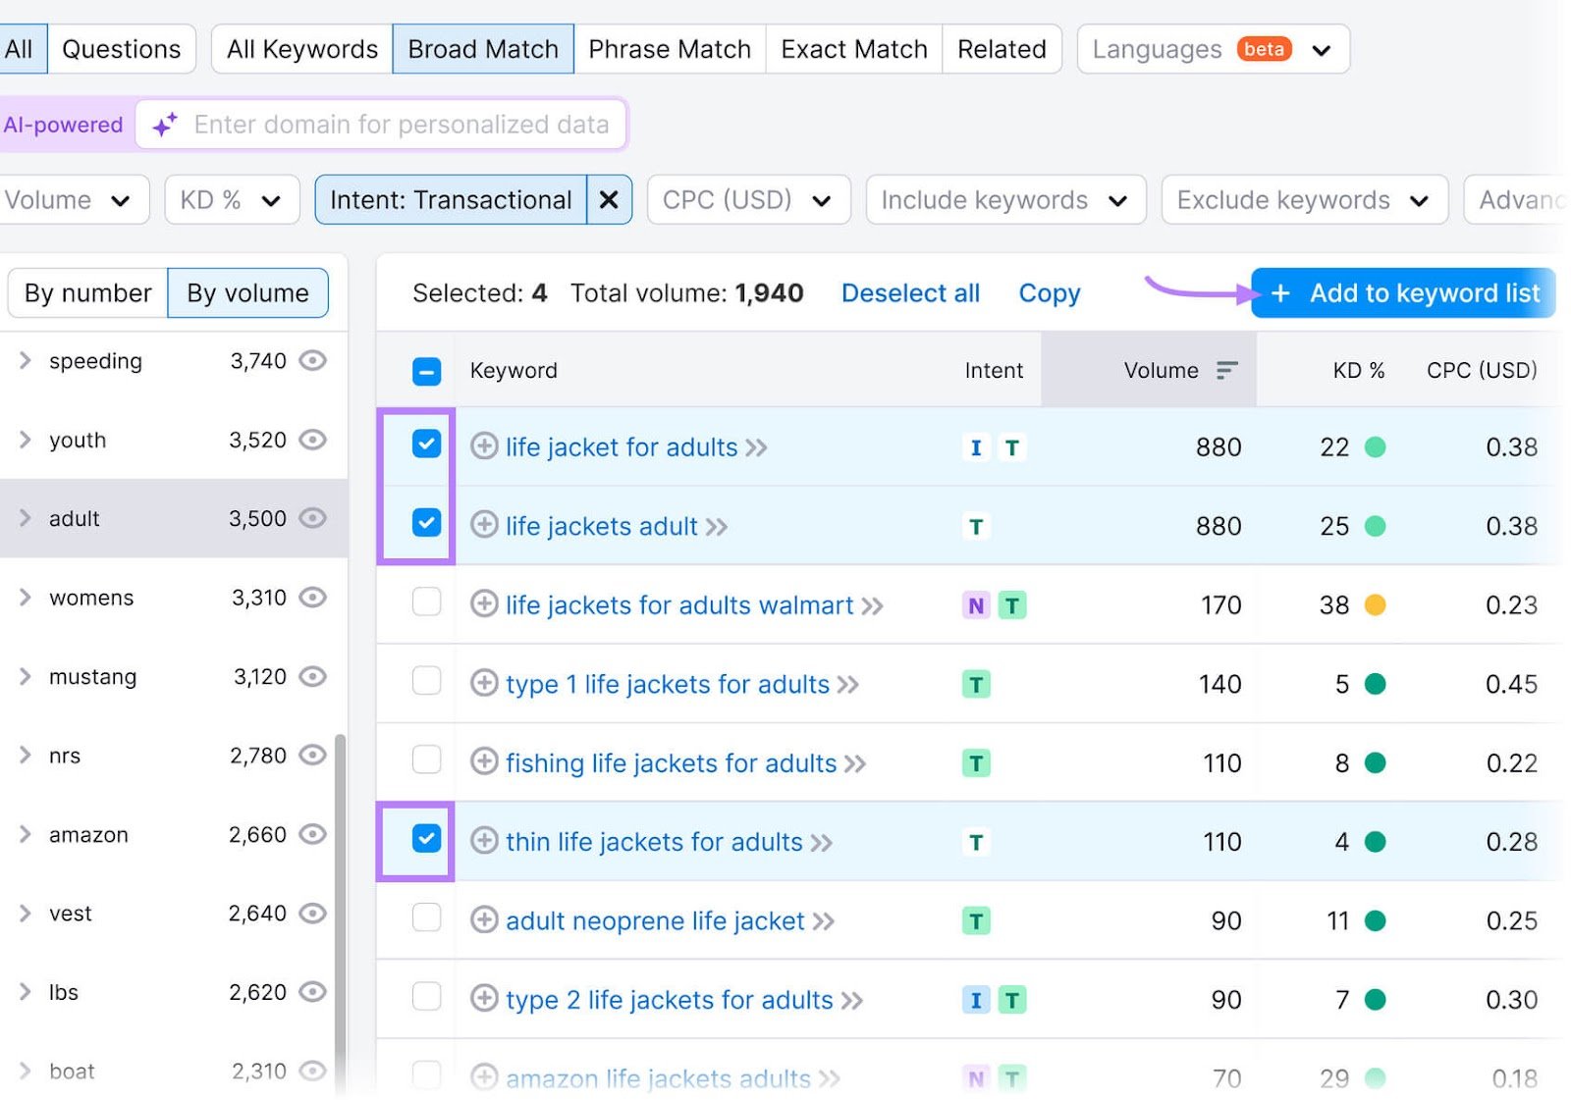Image resolution: width=1571 pixels, height=1100 pixels.
Task: Clear the Intent: Transactional filter with its X
Action: pos(609,199)
